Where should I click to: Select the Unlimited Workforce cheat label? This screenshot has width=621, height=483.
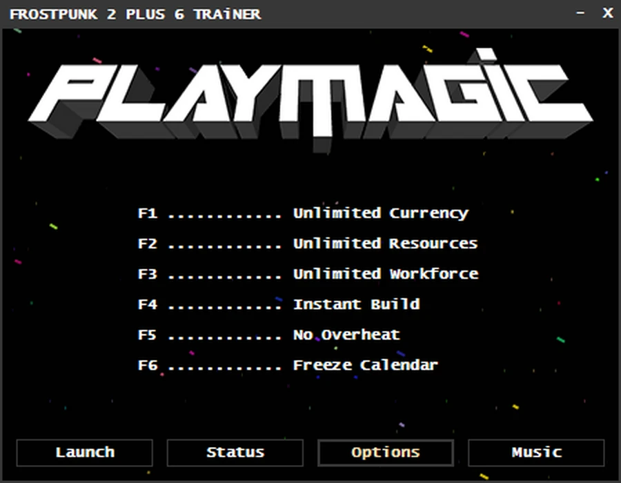pyautogui.click(x=386, y=274)
